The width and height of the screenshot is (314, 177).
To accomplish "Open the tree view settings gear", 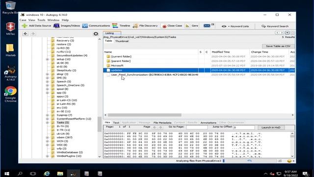I will pos(96,34).
